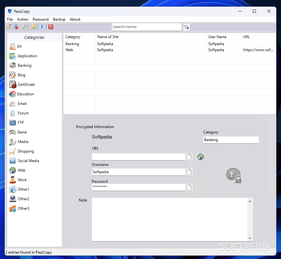Image resolution: width=281 pixels, height=259 pixels.
Task: Open the Backup menu
Action: [59, 19]
